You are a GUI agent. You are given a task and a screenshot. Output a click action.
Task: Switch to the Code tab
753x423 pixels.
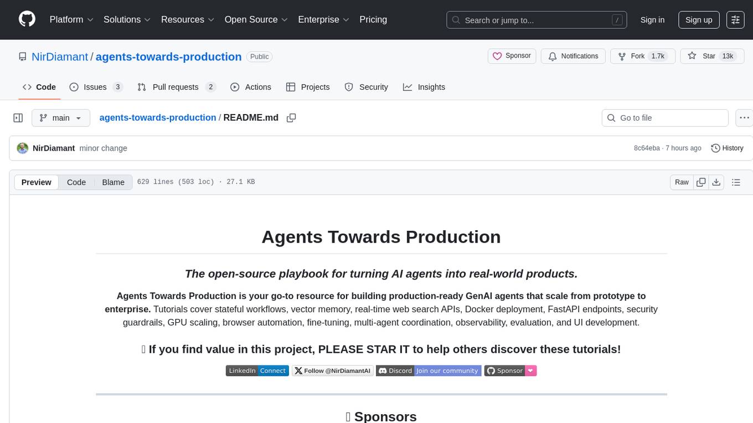pos(39,87)
